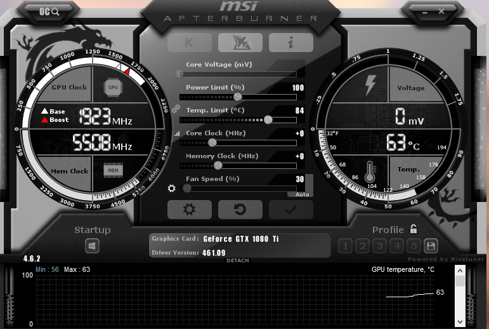Click the Core Voltage slider handle

click(x=179, y=74)
